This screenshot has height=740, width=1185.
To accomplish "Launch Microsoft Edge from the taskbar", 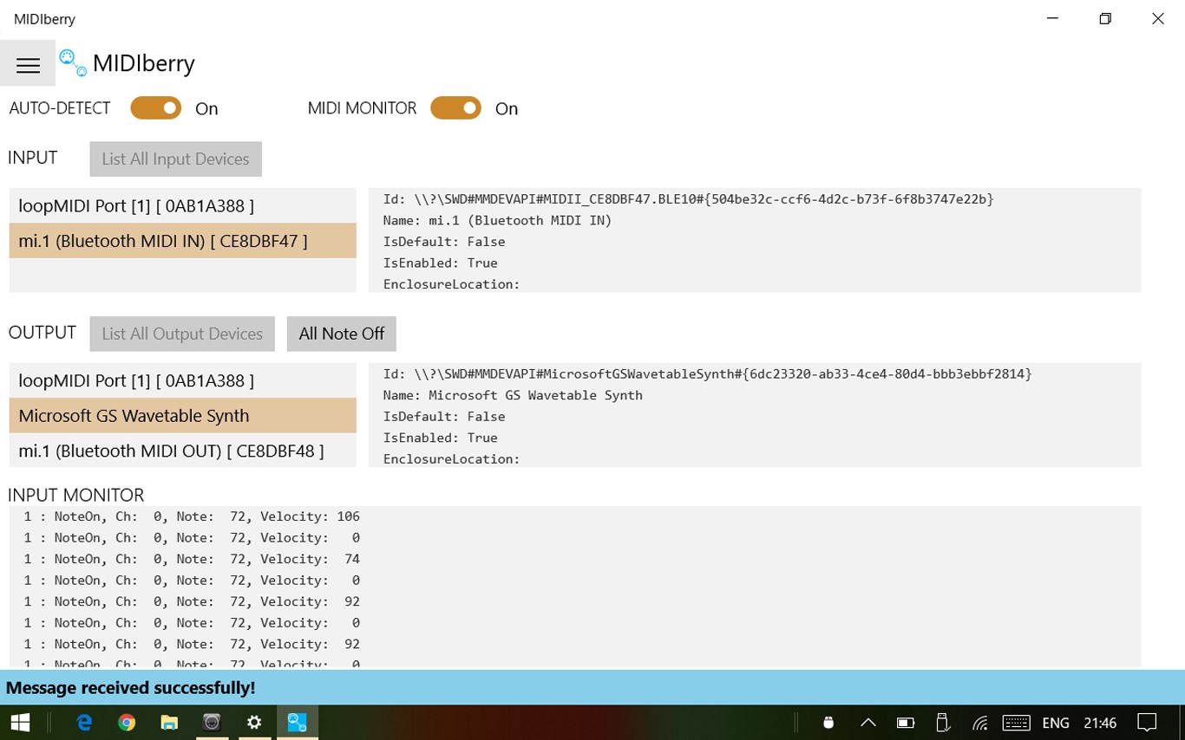I will (83, 722).
